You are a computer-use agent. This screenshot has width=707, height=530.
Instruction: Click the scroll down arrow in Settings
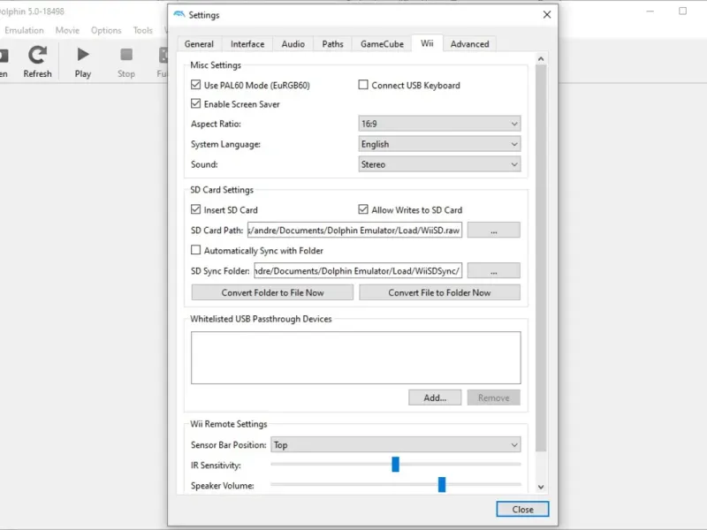541,488
